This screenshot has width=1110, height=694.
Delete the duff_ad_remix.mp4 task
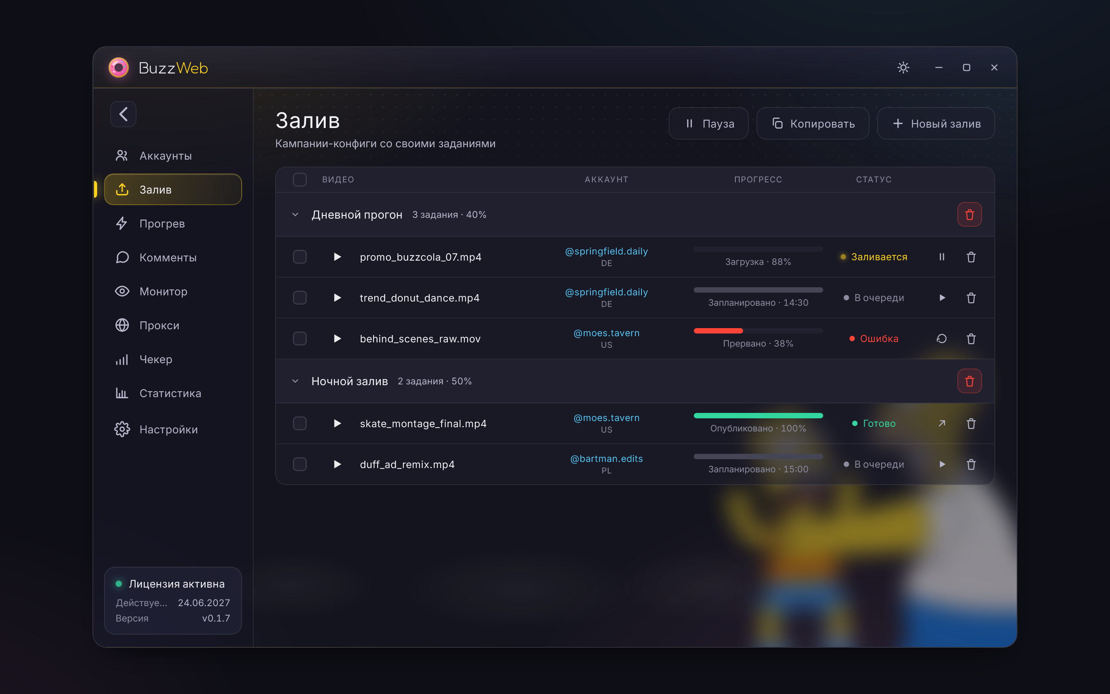(x=971, y=465)
